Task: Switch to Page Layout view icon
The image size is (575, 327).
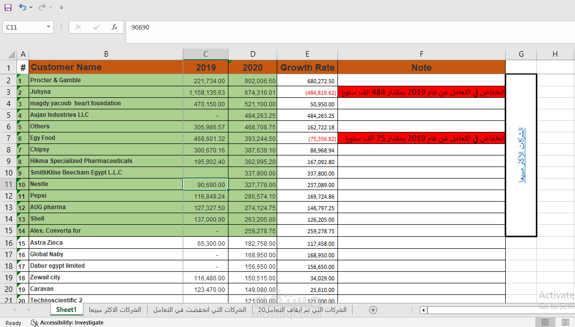Action: 565,322
